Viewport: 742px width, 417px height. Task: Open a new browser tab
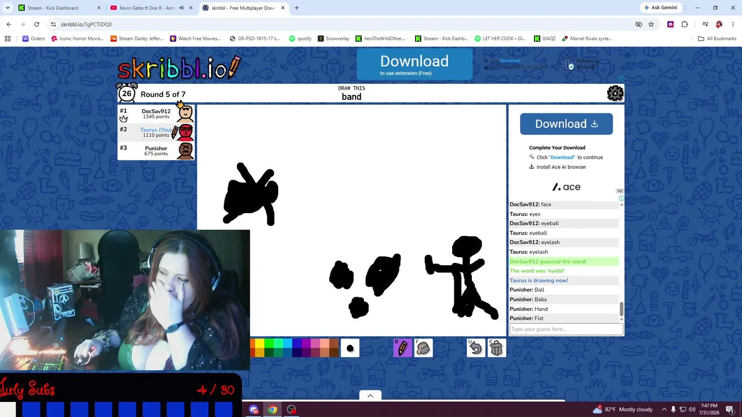click(297, 8)
